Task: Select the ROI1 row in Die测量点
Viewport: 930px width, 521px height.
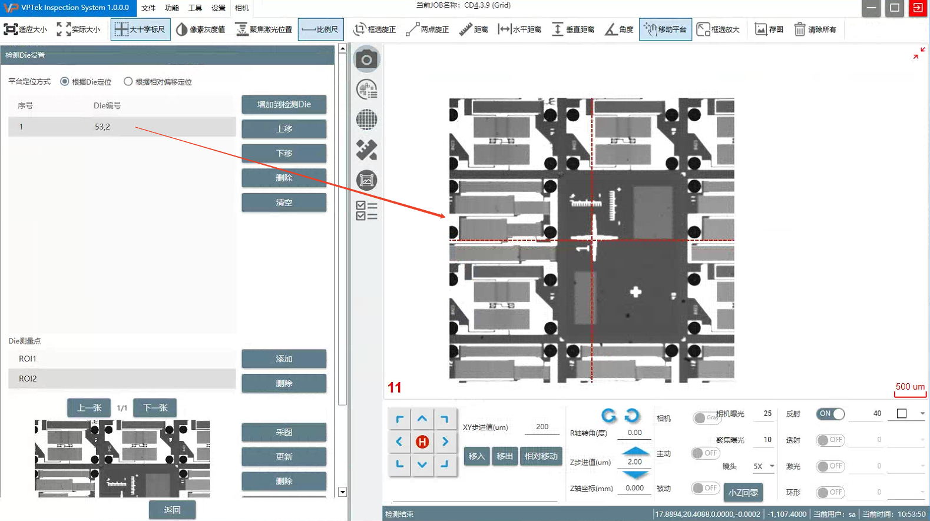Action: click(122, 359)
